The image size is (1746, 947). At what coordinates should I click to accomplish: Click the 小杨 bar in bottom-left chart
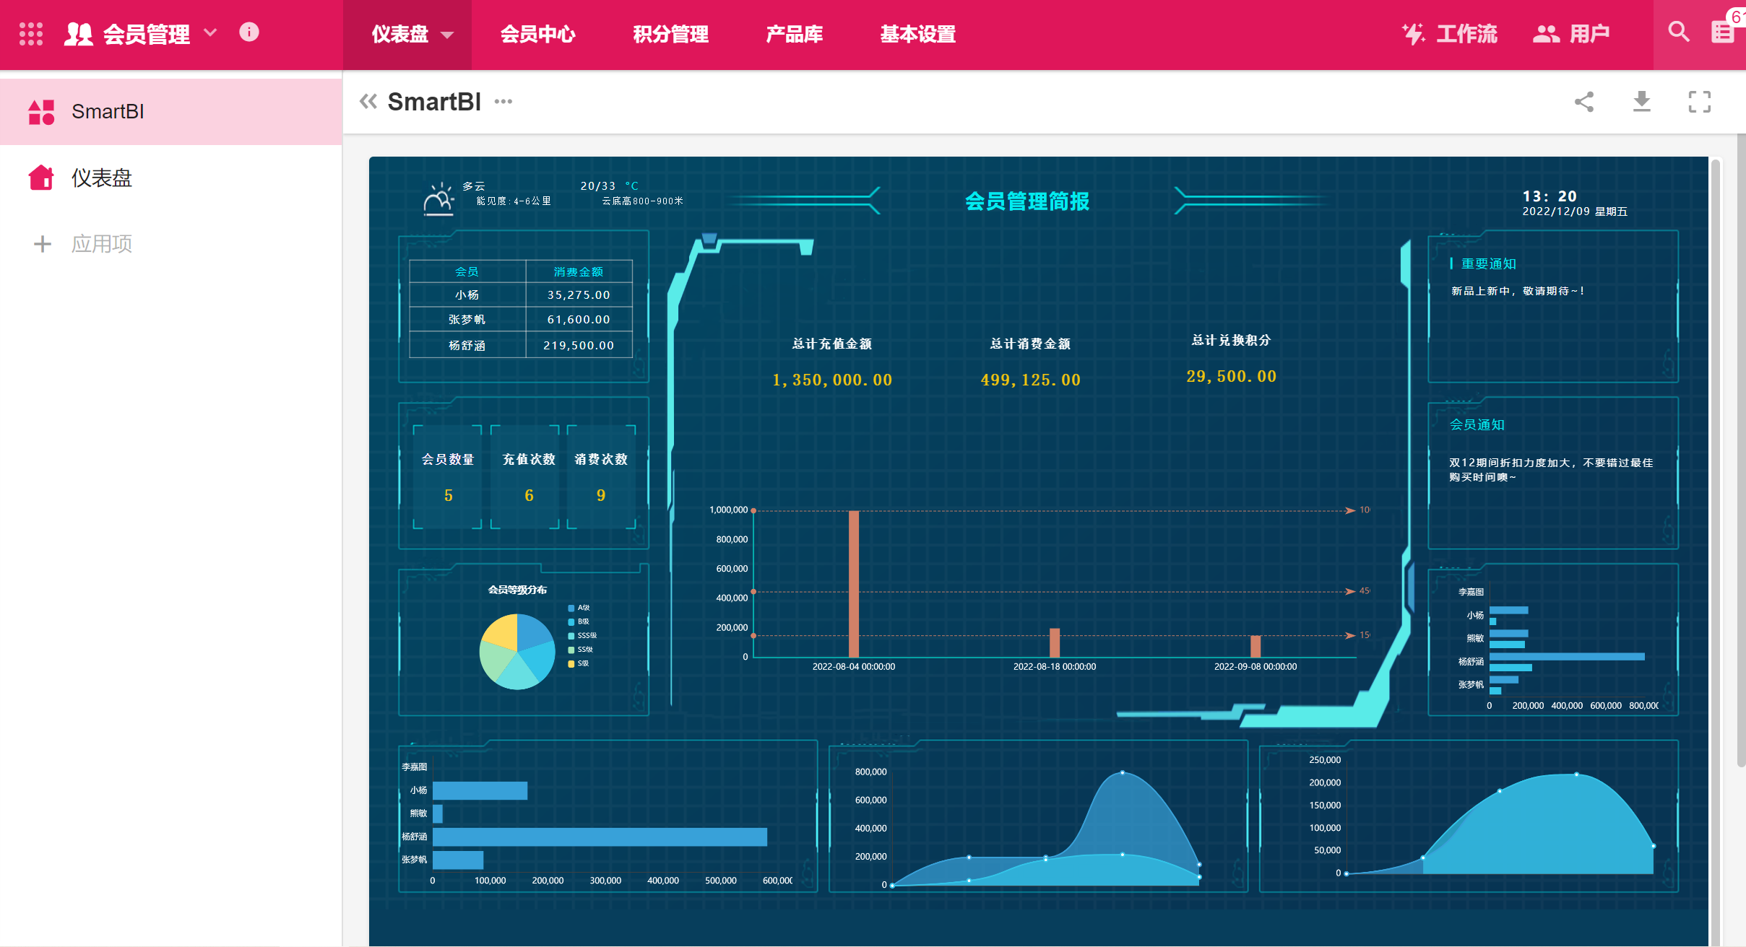[x=480, y=790]
